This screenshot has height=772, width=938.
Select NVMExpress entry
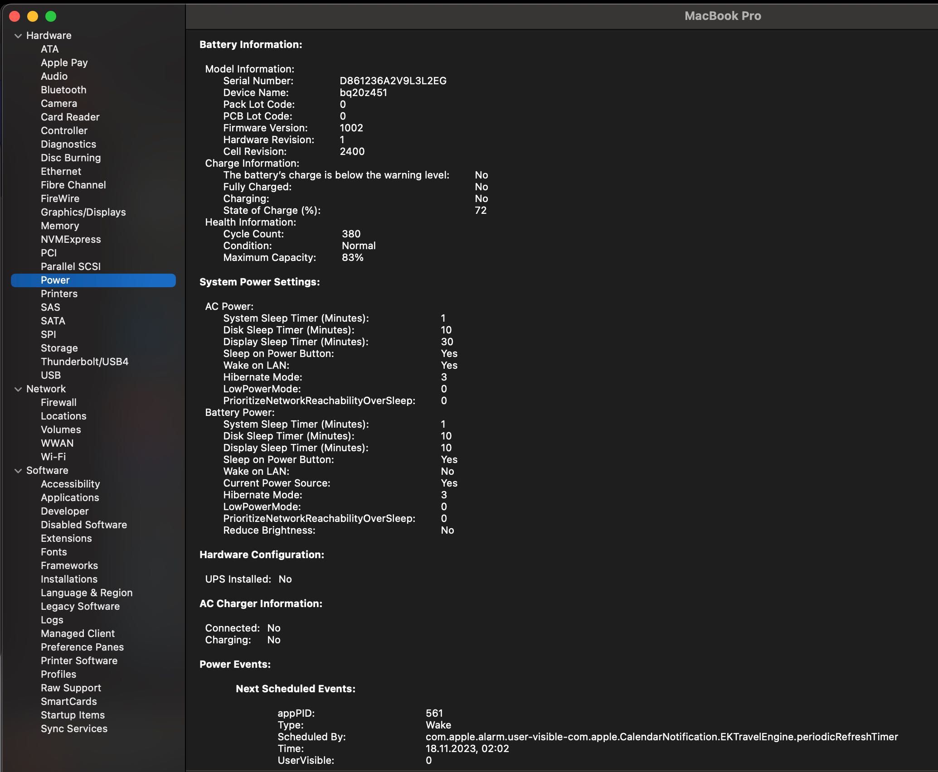[71, 239]
